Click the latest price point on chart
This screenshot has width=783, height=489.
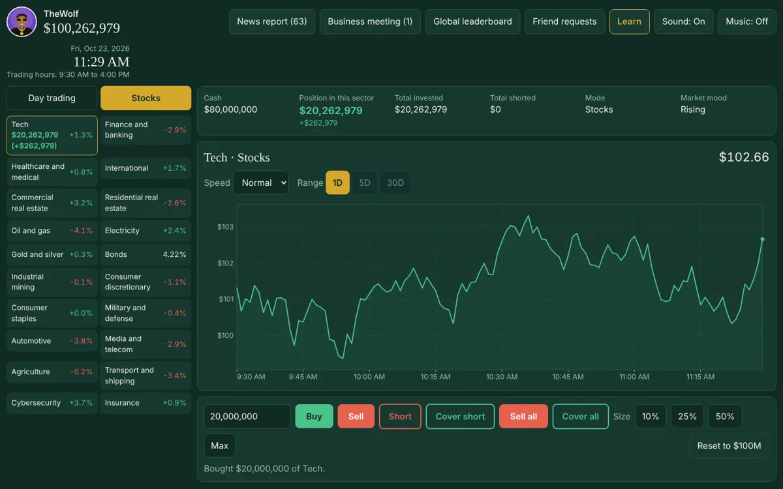[762, 239]
